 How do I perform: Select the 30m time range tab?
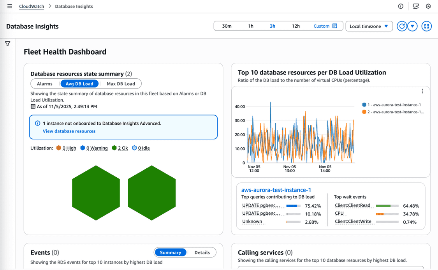click(226, 26)
